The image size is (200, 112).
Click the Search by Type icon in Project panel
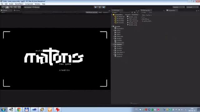(132, 12)
